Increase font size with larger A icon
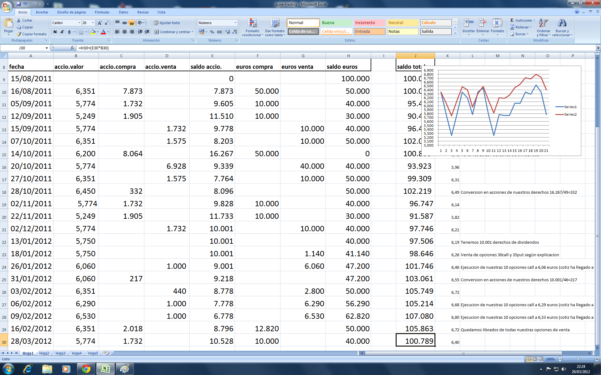Viewport: 601px width, 375px height. 99,23
